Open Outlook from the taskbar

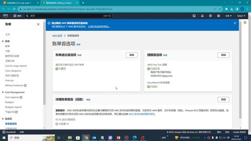tap(94, 137)
